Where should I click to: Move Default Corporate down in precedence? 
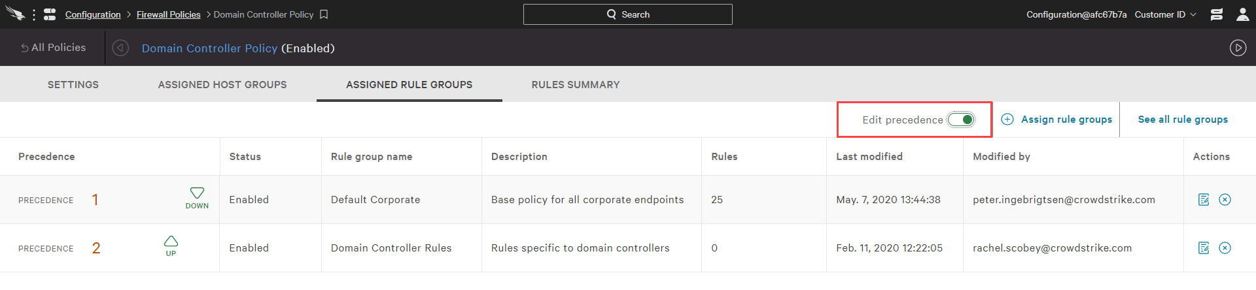[197, 198]
